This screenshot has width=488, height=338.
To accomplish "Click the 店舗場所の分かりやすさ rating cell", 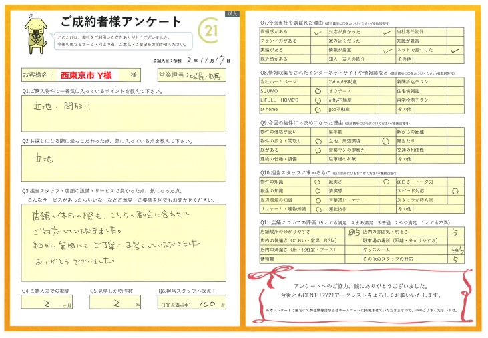I will coord(355,231).
